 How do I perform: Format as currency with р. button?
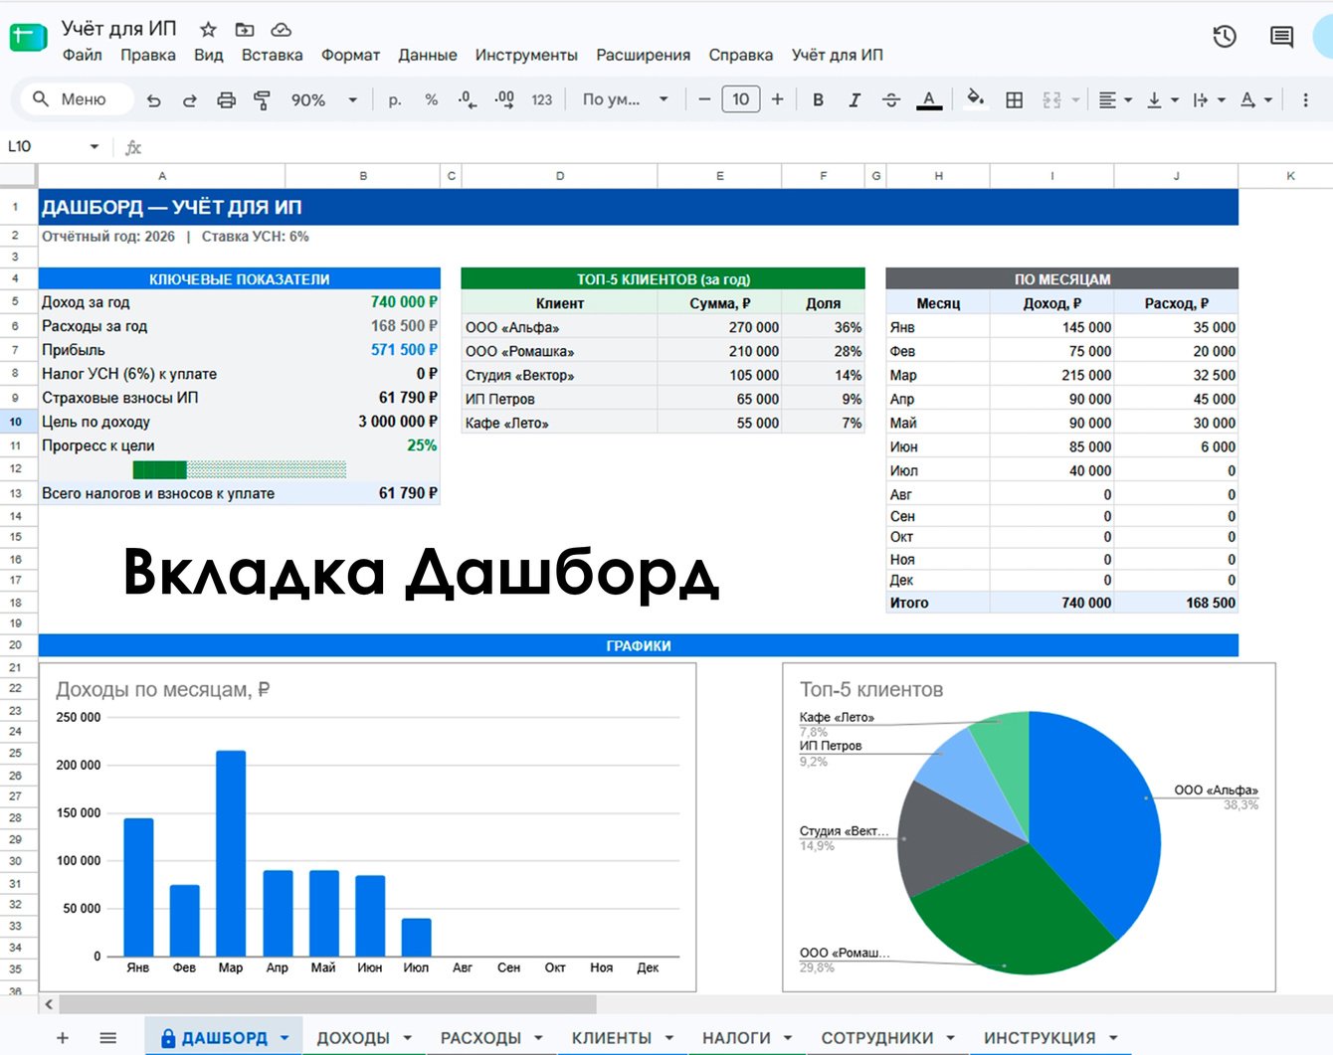(395, 99)
